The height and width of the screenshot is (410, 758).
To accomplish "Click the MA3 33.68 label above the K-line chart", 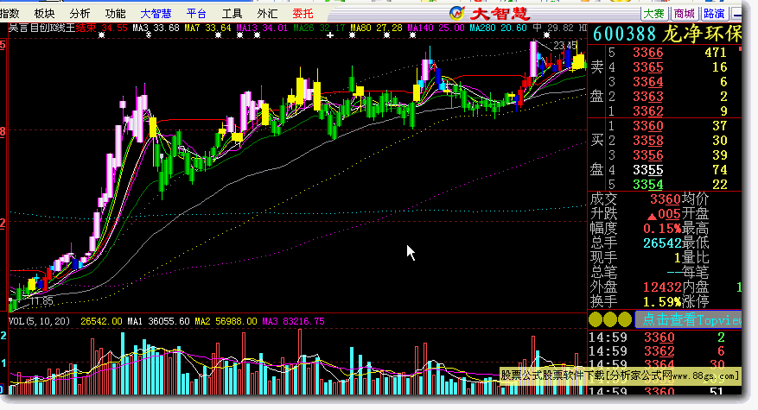I will (156, 28).
